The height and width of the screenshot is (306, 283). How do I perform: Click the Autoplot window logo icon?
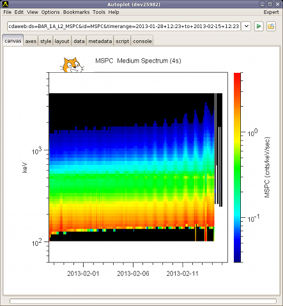tap(5, 4)
